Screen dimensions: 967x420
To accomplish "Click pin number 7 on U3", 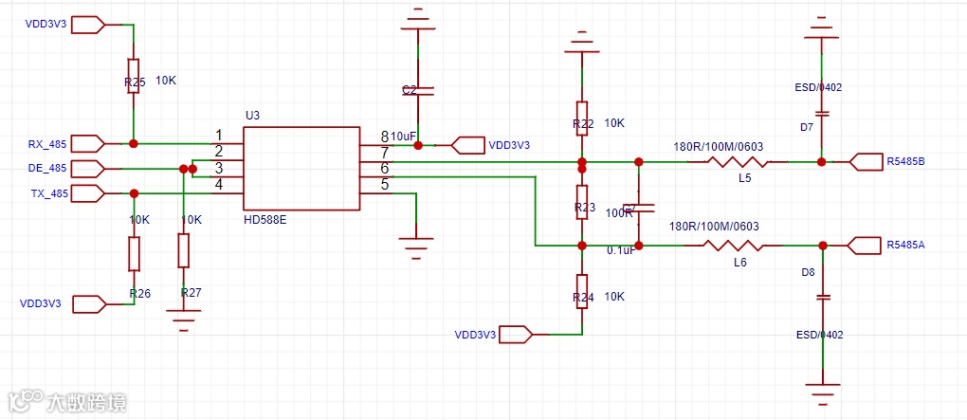I will pos(384,152).
